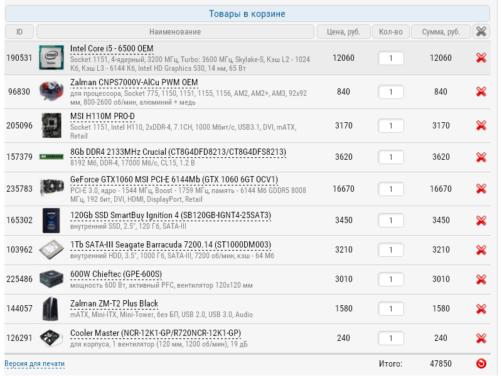The height and width of the screenshot is (376, 502).
Task: Open GeForce GTX1060 MSI PCI-E link
Action: [x=174, y=180]
